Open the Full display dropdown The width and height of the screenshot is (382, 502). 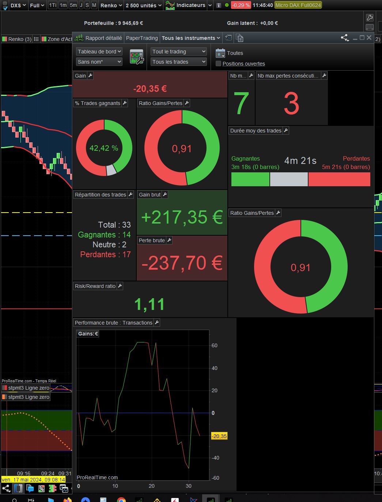tap(37, 5)
